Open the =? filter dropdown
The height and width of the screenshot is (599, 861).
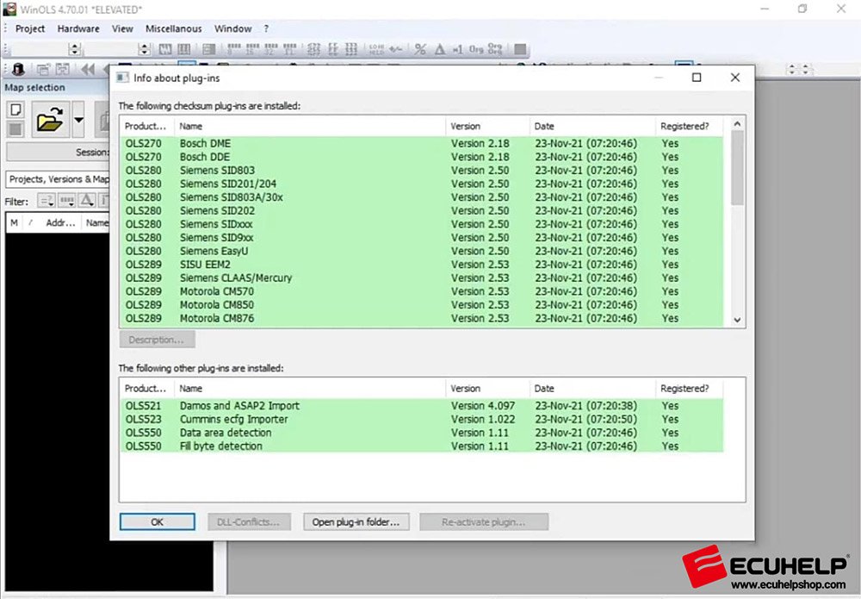46,201
